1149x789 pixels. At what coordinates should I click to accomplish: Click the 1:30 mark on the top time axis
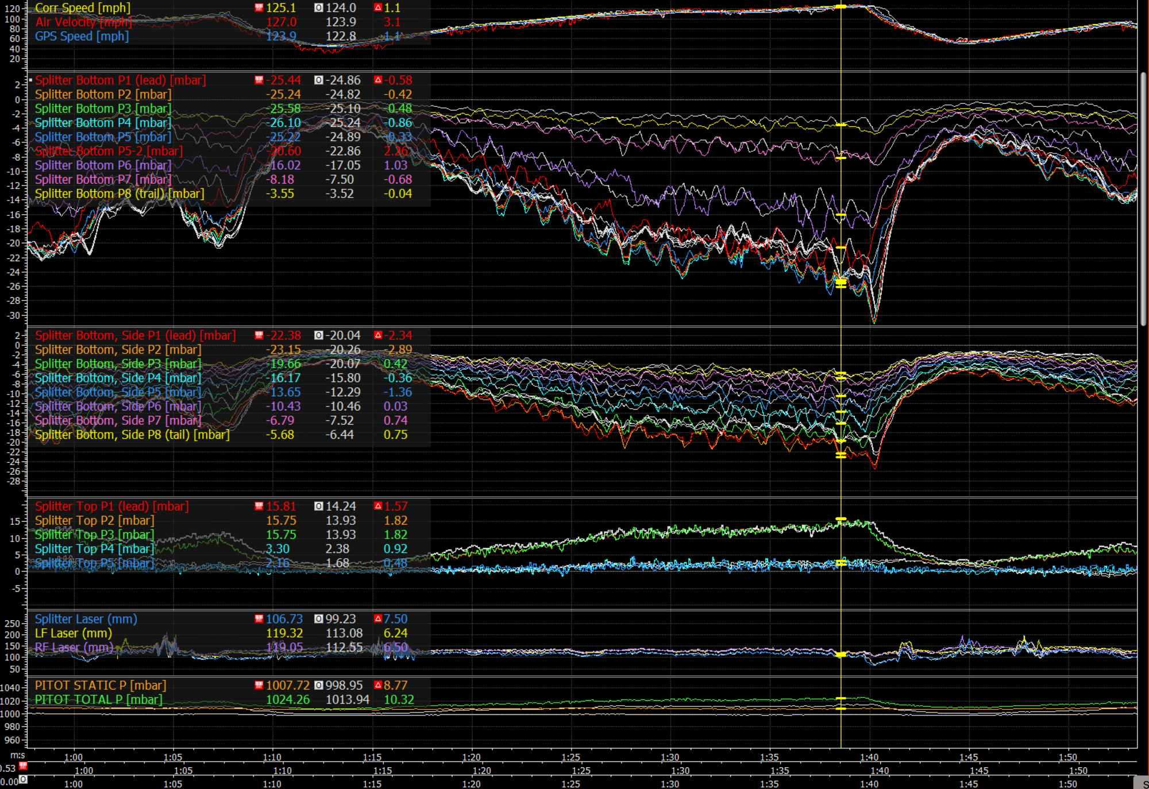click(x=670, y=757)
